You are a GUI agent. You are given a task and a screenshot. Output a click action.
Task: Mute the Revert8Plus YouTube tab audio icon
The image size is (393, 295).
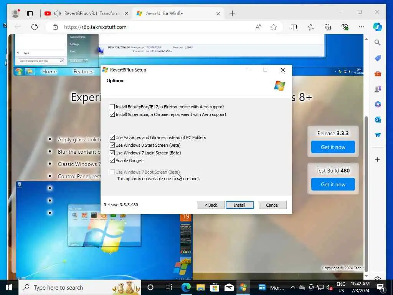(x=58, y=13)
